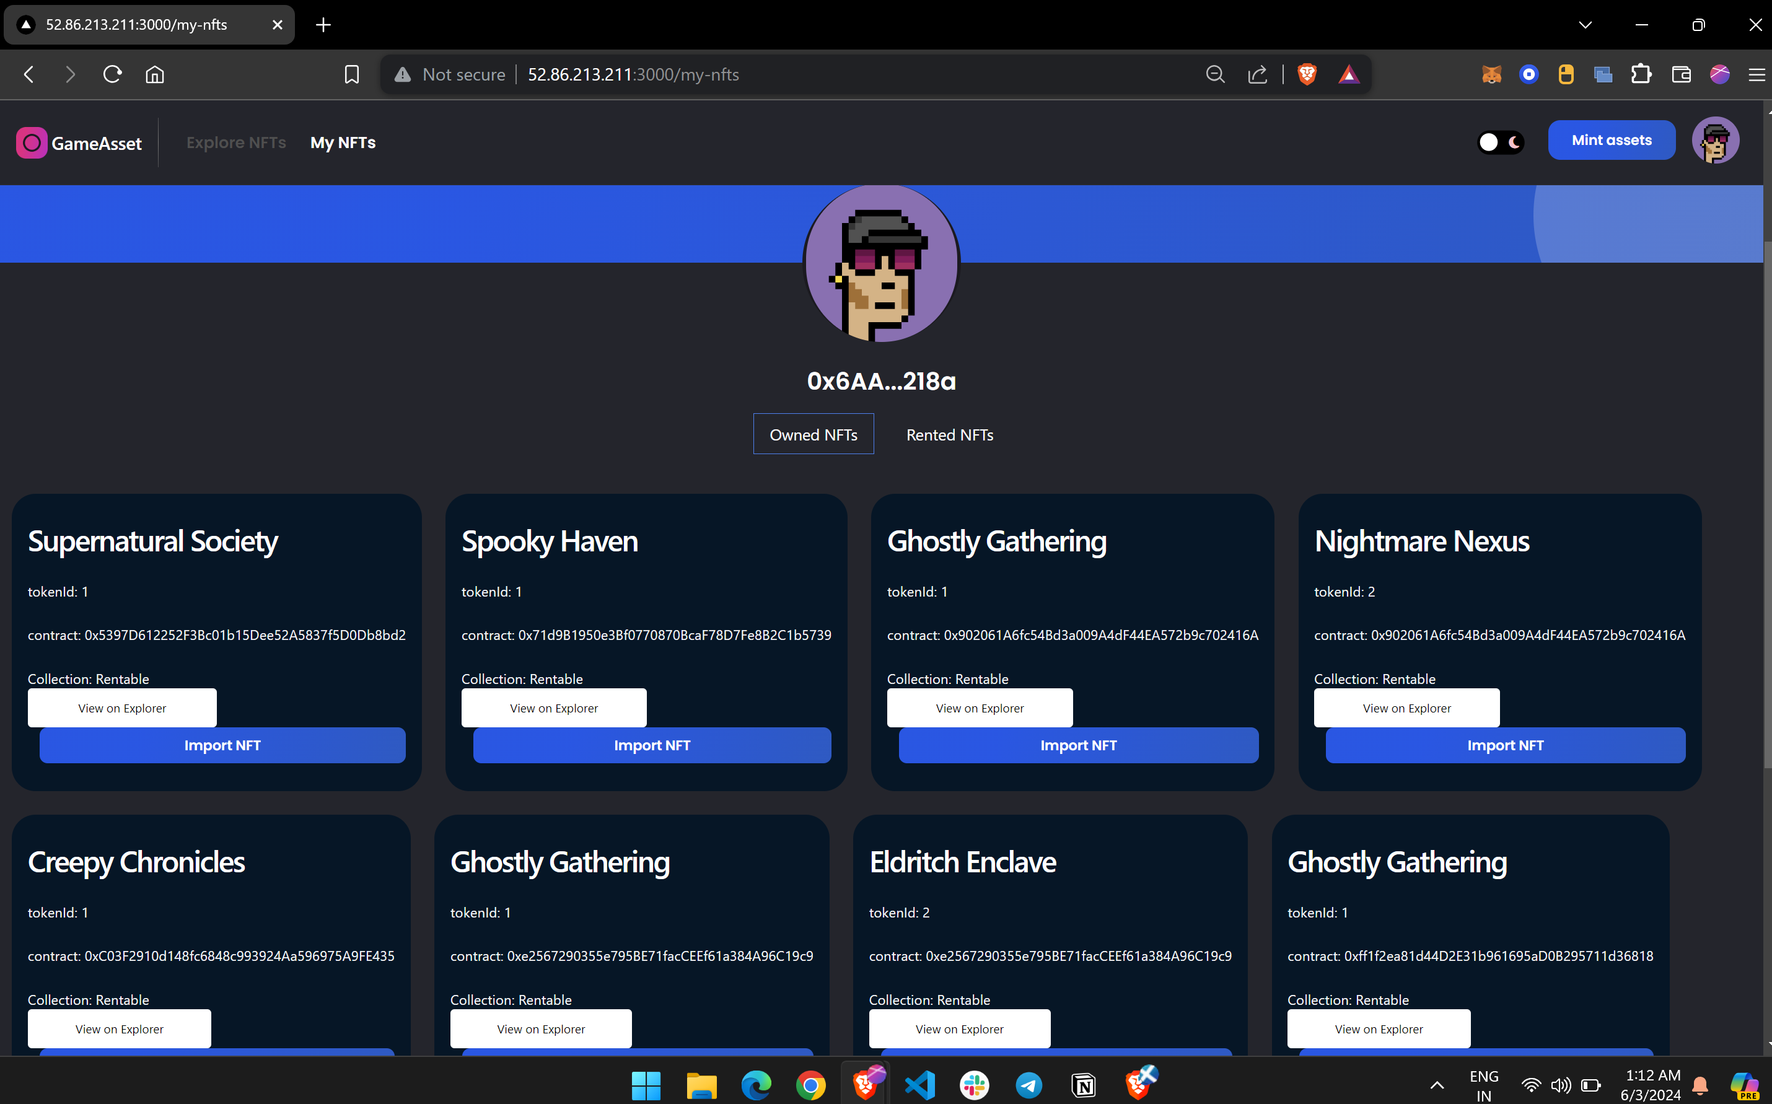
Task: Switch to the Rented NFTs tab
Action: coord(949,434)
